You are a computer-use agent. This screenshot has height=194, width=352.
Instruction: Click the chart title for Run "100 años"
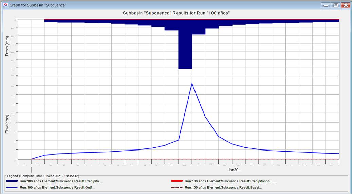coord(176,13)
